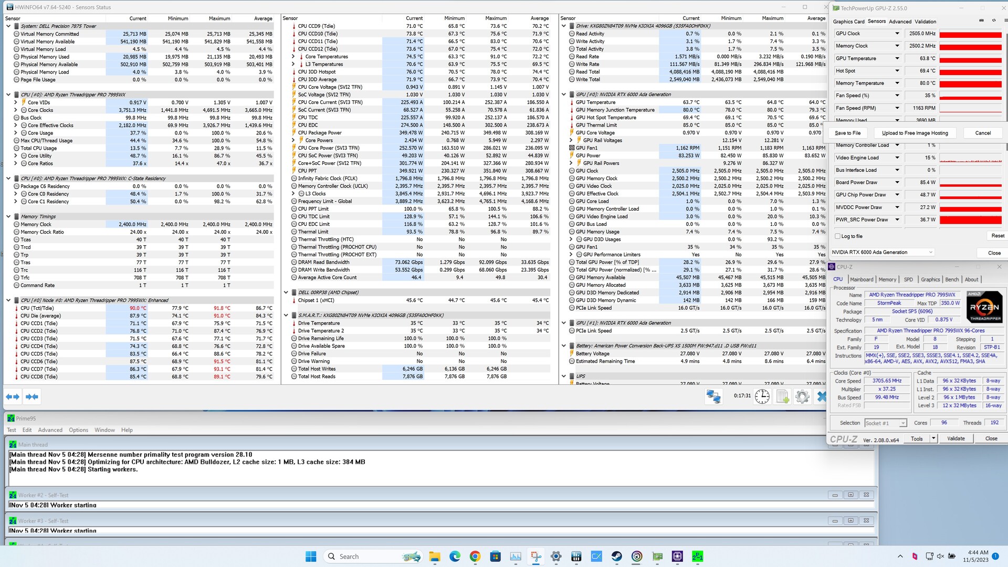Viewport: 1008px width, 567px height.
Task: Click the Video Engine Load graph in GPU-Z
Action: point(970,158)
